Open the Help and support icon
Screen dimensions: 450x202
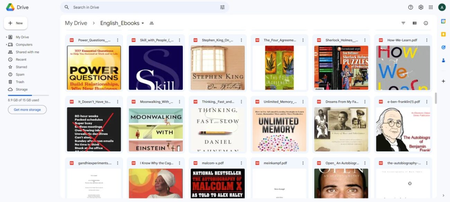(411, 7)
